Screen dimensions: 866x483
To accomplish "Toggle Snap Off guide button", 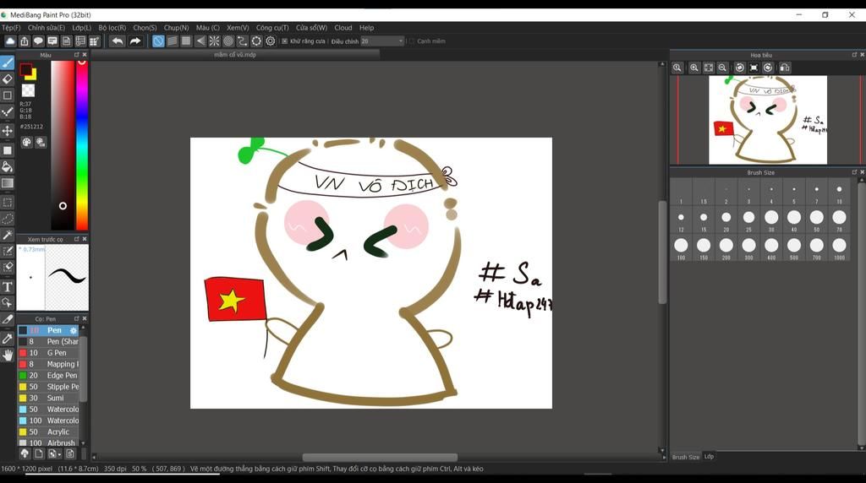I will 158,41.
